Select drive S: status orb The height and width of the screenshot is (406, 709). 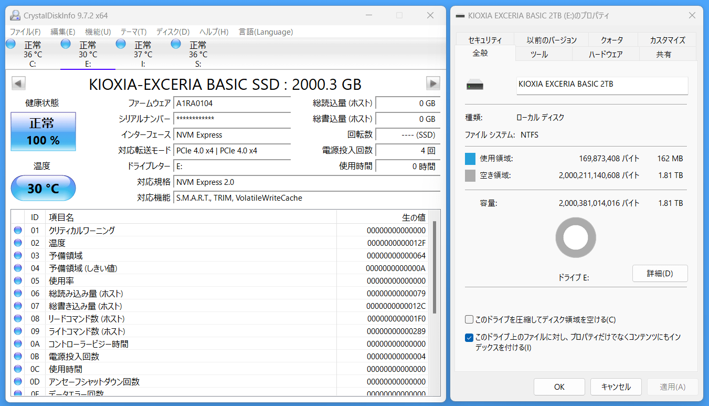pyautogui.click(x=176, y=44)
